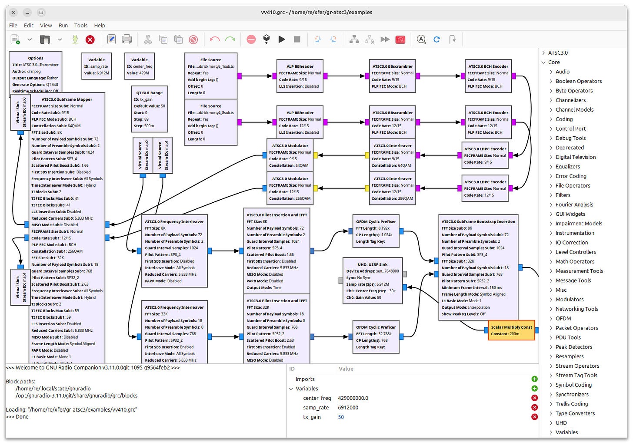Select the Scalar Multiply Const block

(x=511, y=330)
